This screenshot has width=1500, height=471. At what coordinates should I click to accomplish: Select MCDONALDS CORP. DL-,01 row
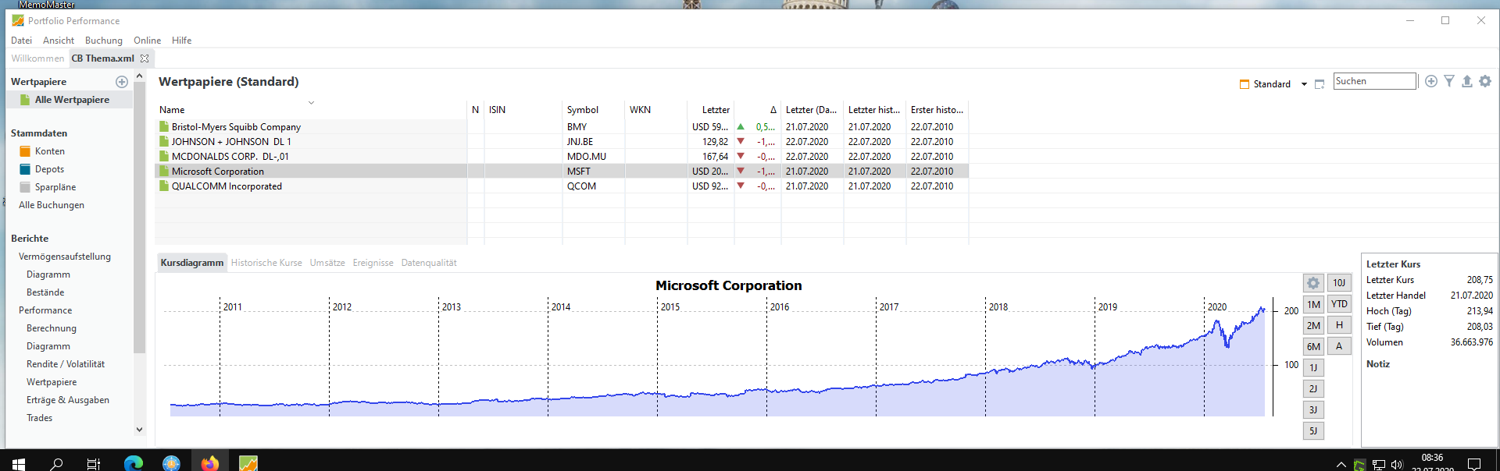[561, 157]
